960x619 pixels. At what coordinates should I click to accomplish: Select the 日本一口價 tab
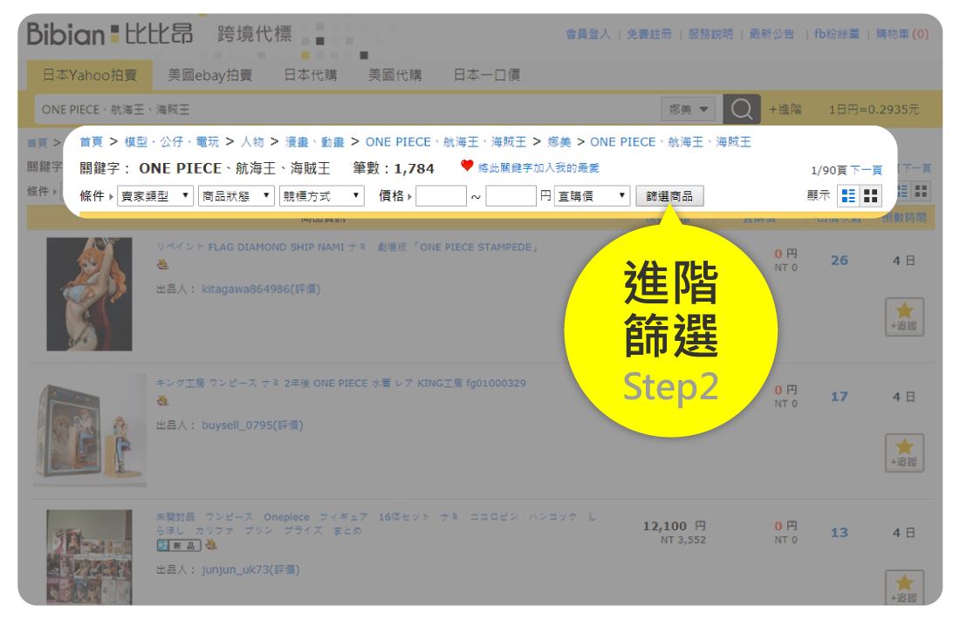(487, 75)
